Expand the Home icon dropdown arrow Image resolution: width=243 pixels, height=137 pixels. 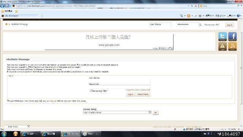tap(185, 16)
